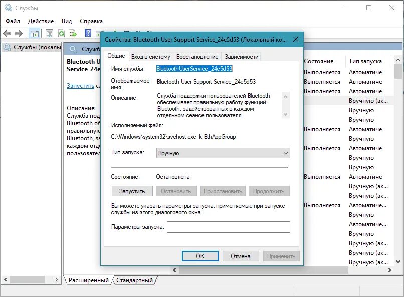This screenshot has width=404, height=297.
Task: Click services list horizontal scroll left arrow
Action: (x=175, y=270)
